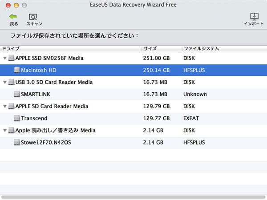Click the 250.14 GB size value

coord(156,70)
